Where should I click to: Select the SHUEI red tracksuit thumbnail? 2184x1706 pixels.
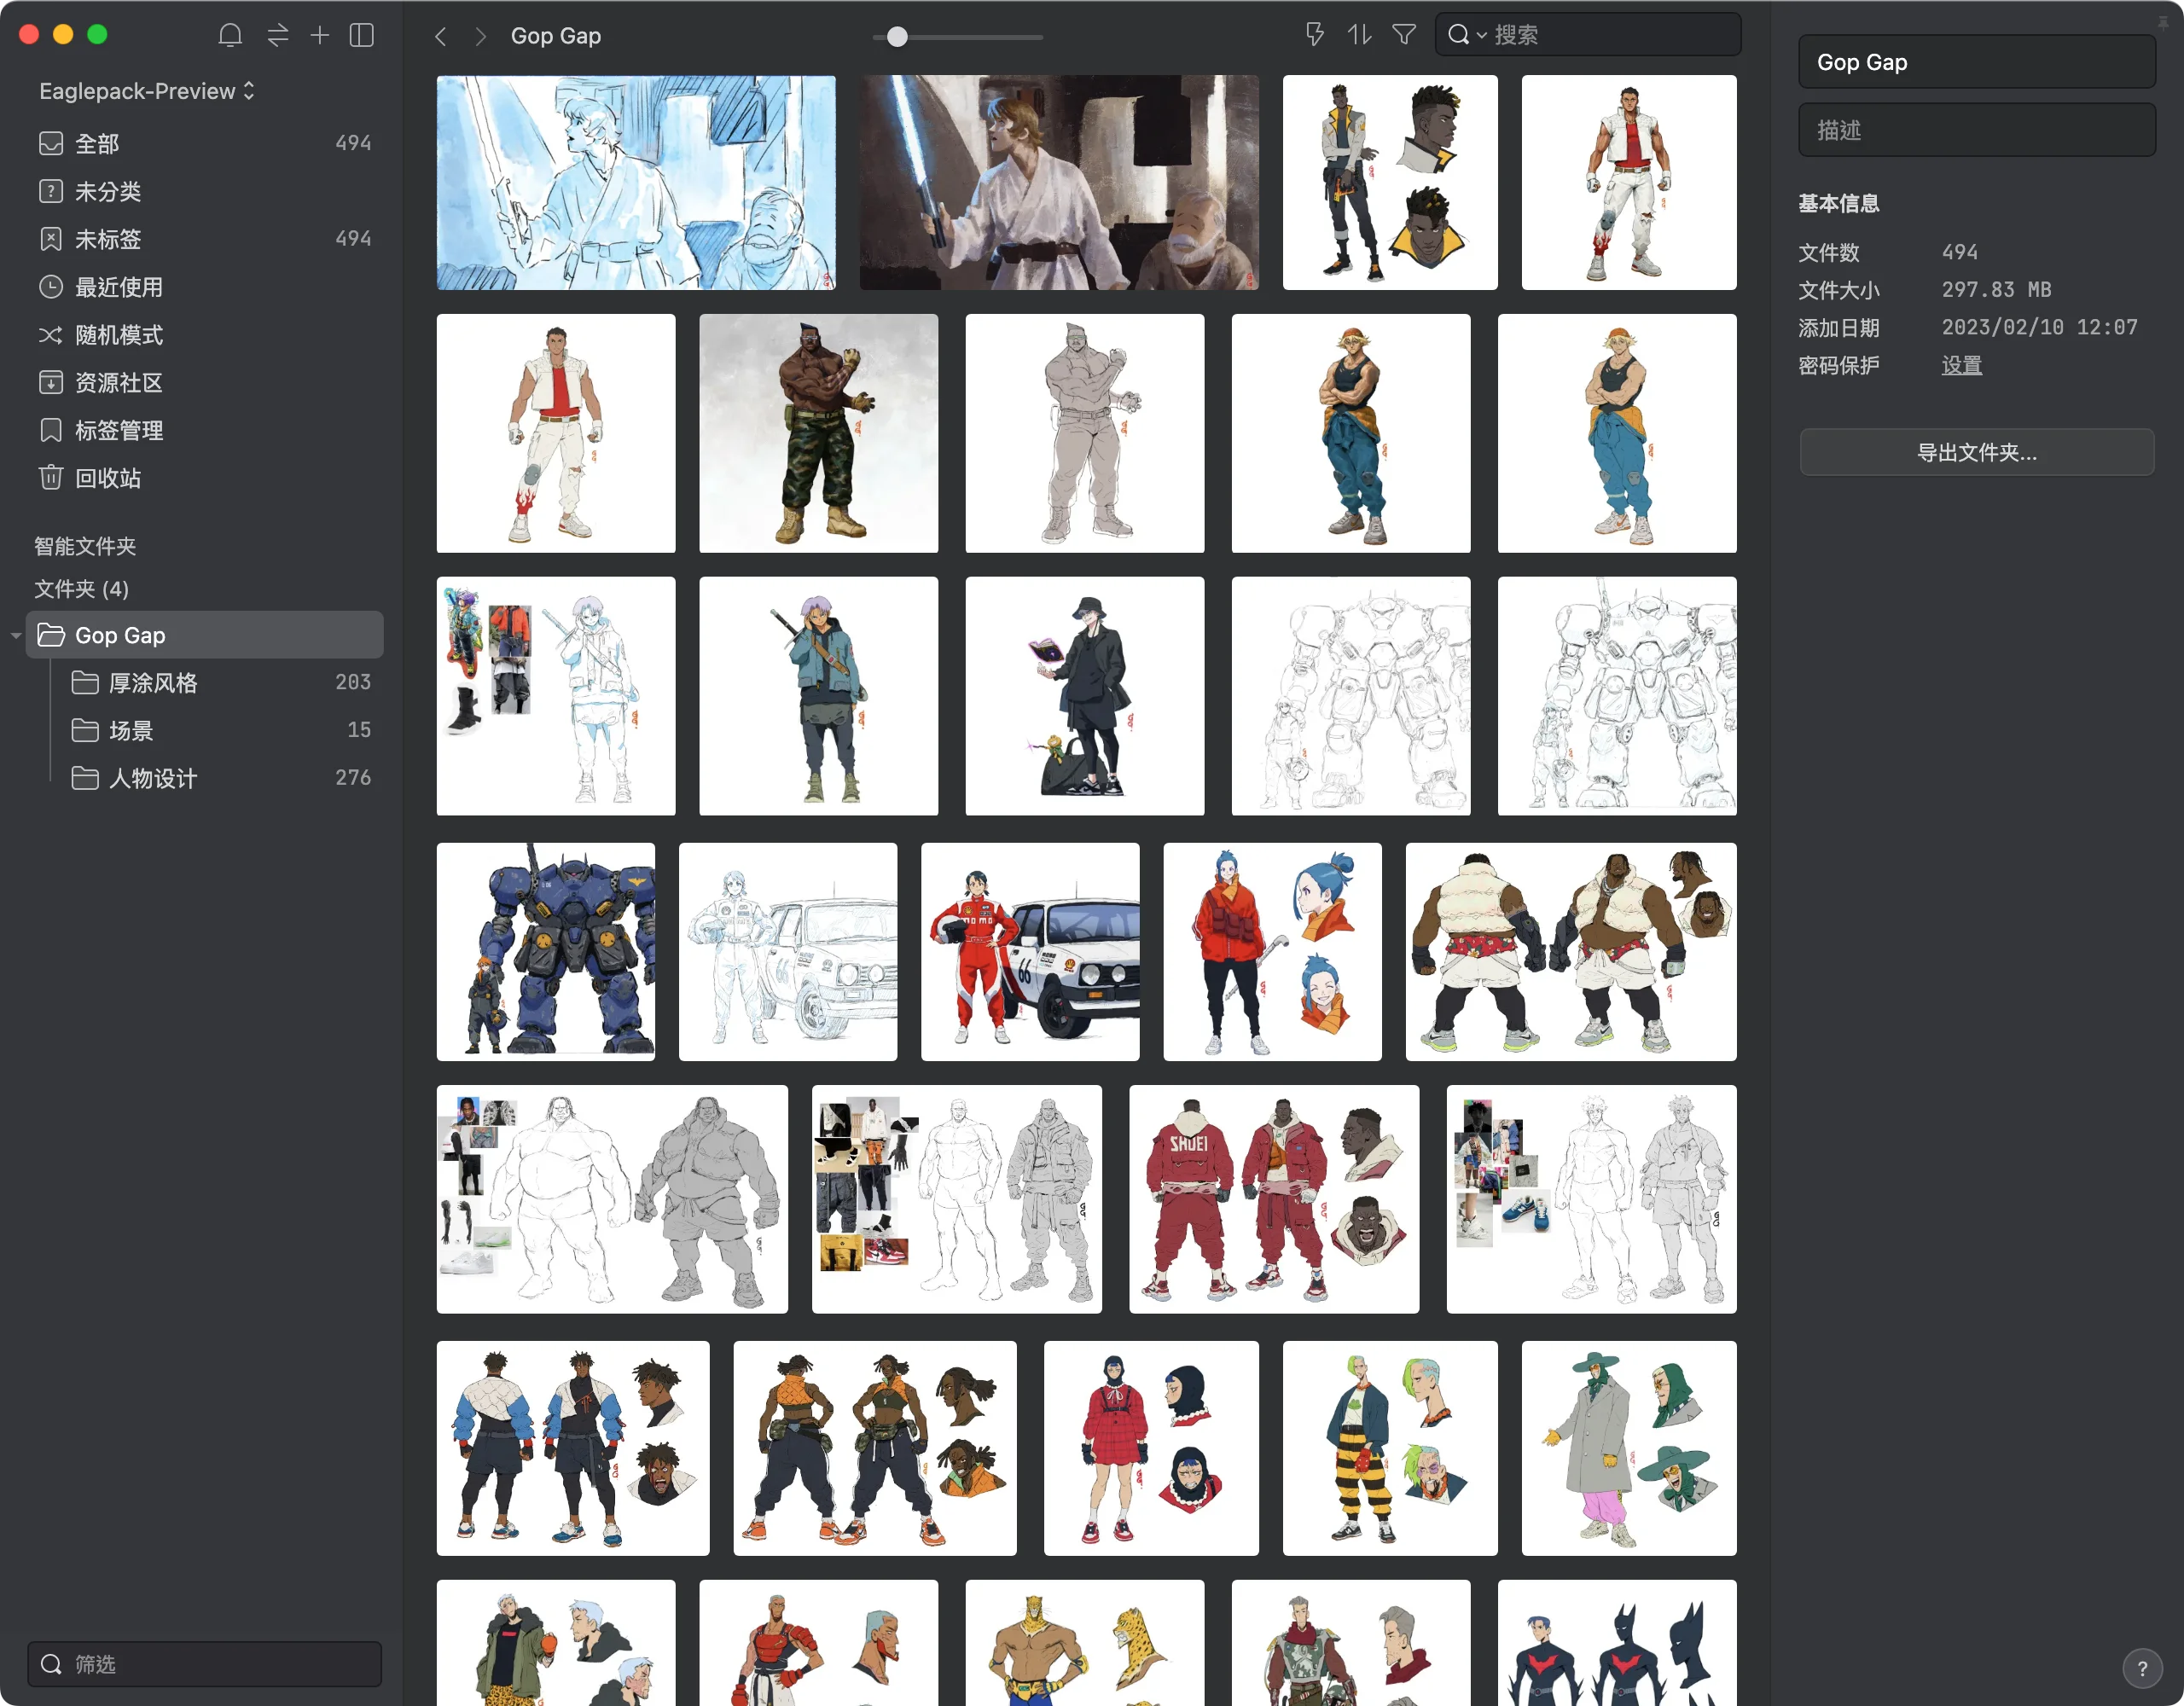[x=1274, y=1199]
